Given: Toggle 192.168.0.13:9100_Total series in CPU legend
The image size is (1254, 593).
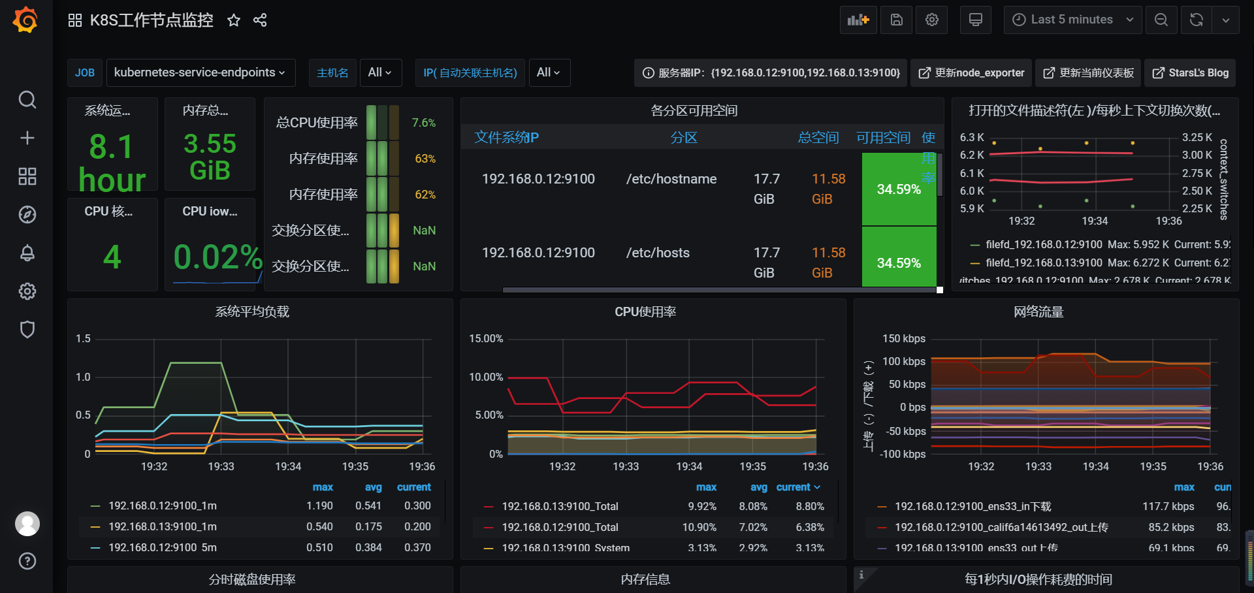Looking at the screenshot, I should coord(560,506).
